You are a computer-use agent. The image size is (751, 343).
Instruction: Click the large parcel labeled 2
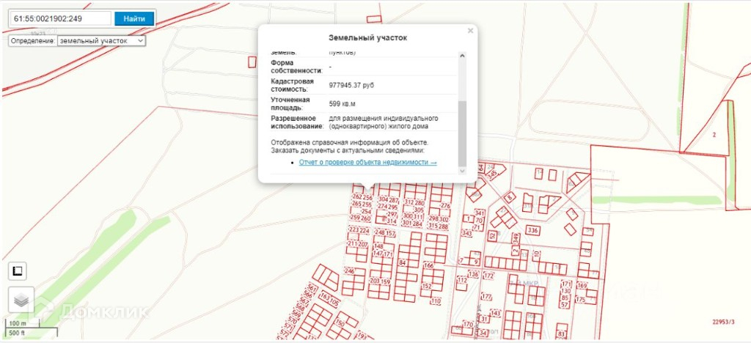[x=713, y=135]
